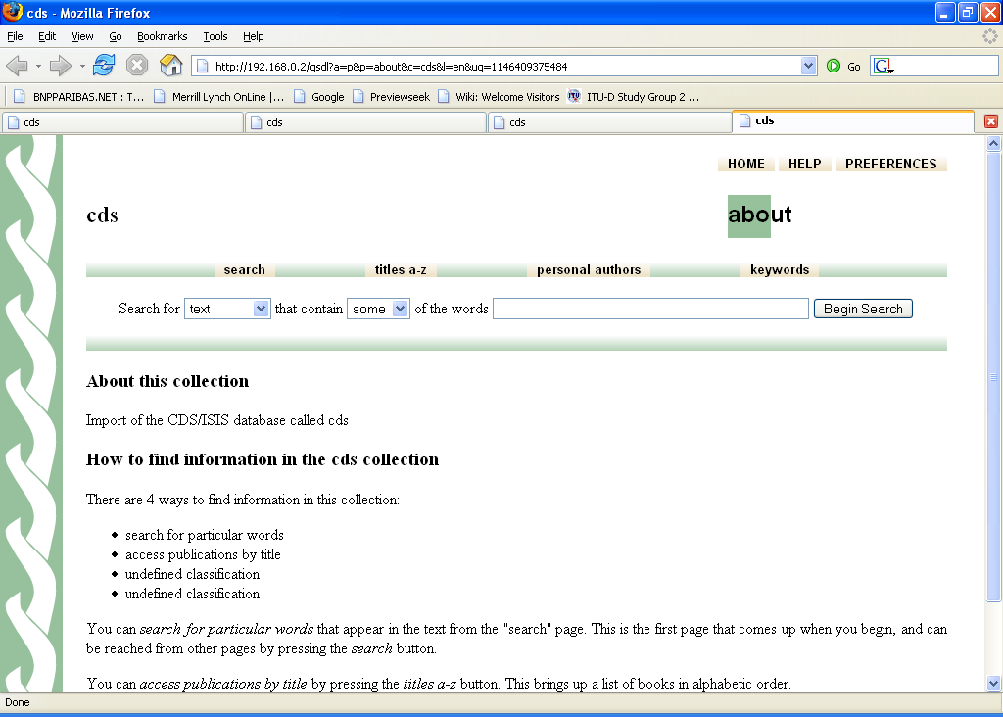Go to the browser Home icon
This screenshot has height=717, width=1003.
point(171,67)
